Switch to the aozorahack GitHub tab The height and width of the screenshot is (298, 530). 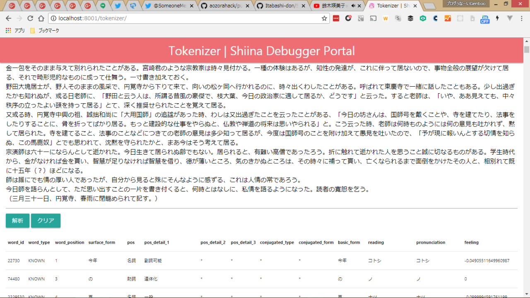(x=226, y=6)
